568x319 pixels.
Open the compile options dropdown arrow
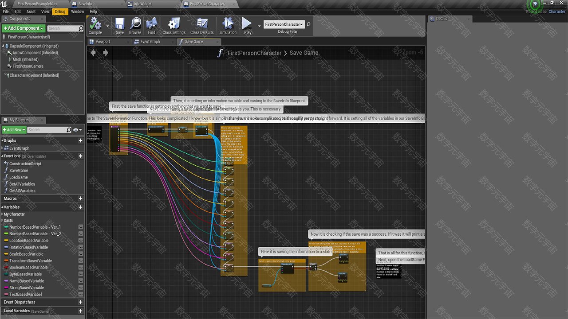[x=108, y=26]
